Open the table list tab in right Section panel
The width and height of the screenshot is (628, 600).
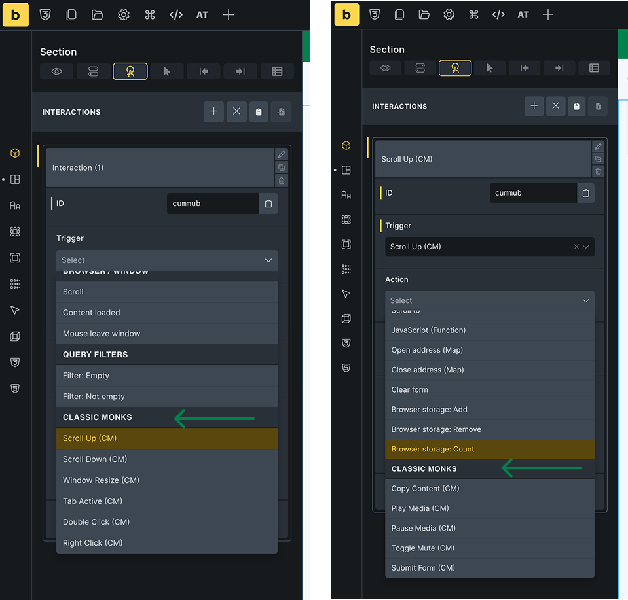594,68
